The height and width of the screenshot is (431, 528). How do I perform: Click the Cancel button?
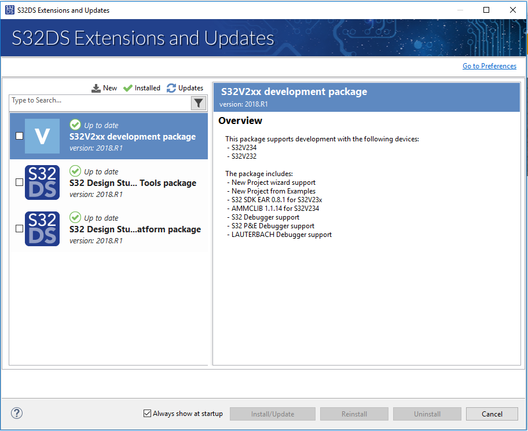pyautogui.click(x=492, y=414)
